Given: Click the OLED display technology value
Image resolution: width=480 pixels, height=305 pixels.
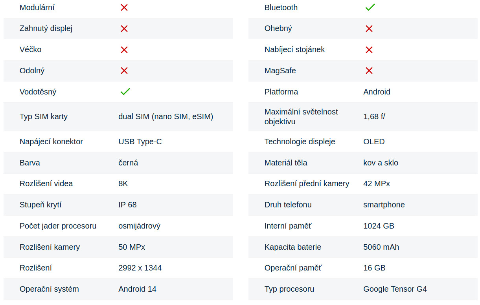Looking at the screenshot, I should point(374,142).
